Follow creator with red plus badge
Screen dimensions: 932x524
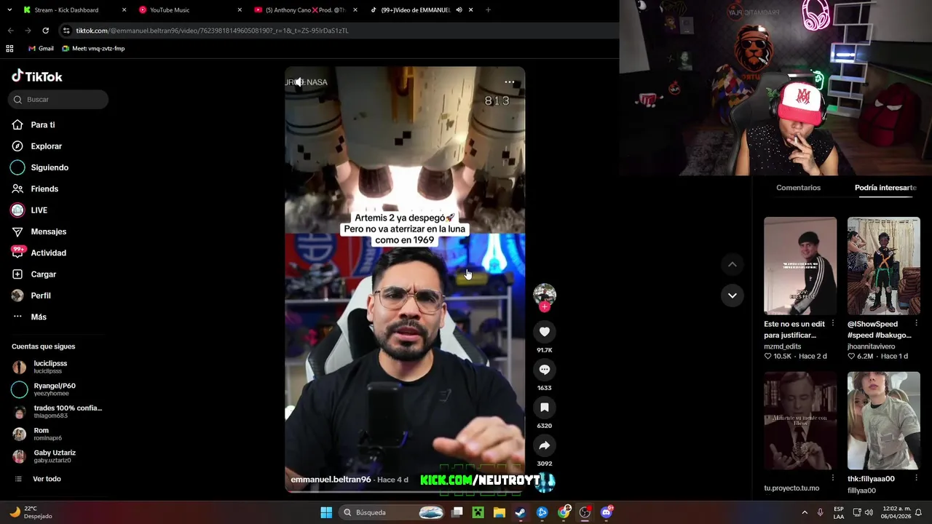pos(544,307)
